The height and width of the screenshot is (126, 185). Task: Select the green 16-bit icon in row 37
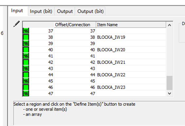coord(26,31)
